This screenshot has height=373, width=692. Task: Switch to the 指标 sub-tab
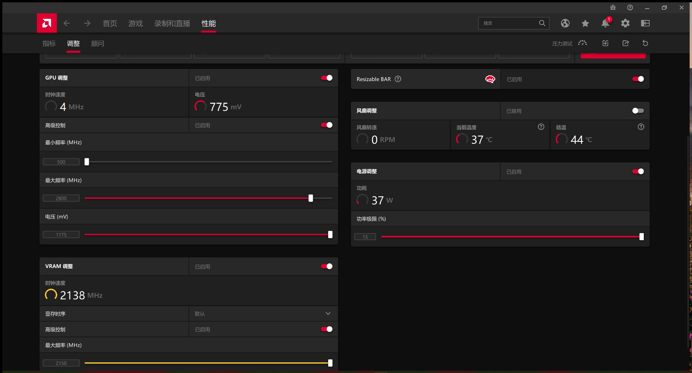point(49,43)
